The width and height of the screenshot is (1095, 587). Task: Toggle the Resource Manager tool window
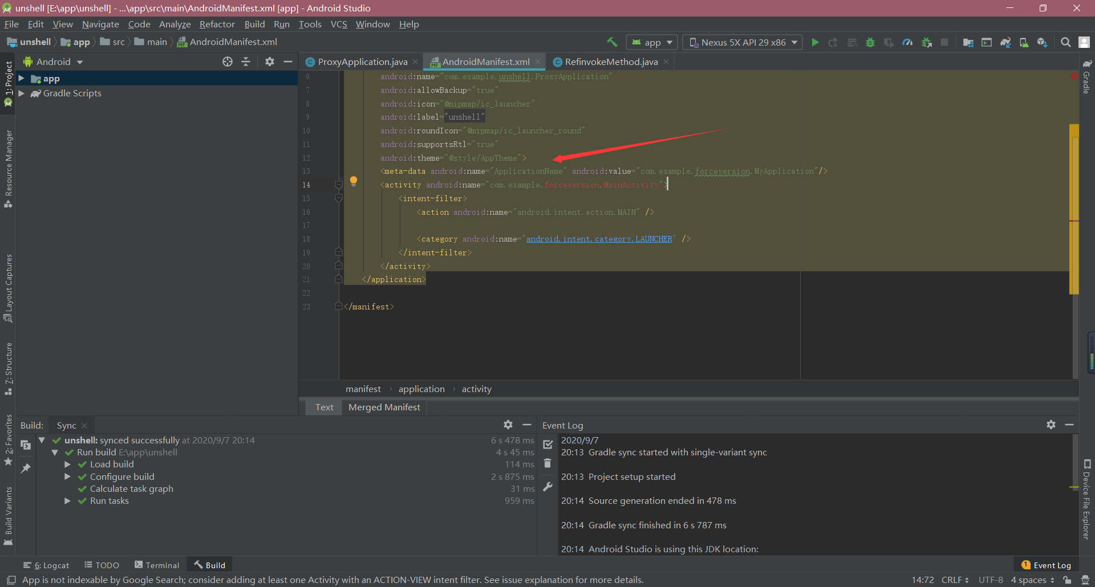click(x=8, y=169)
